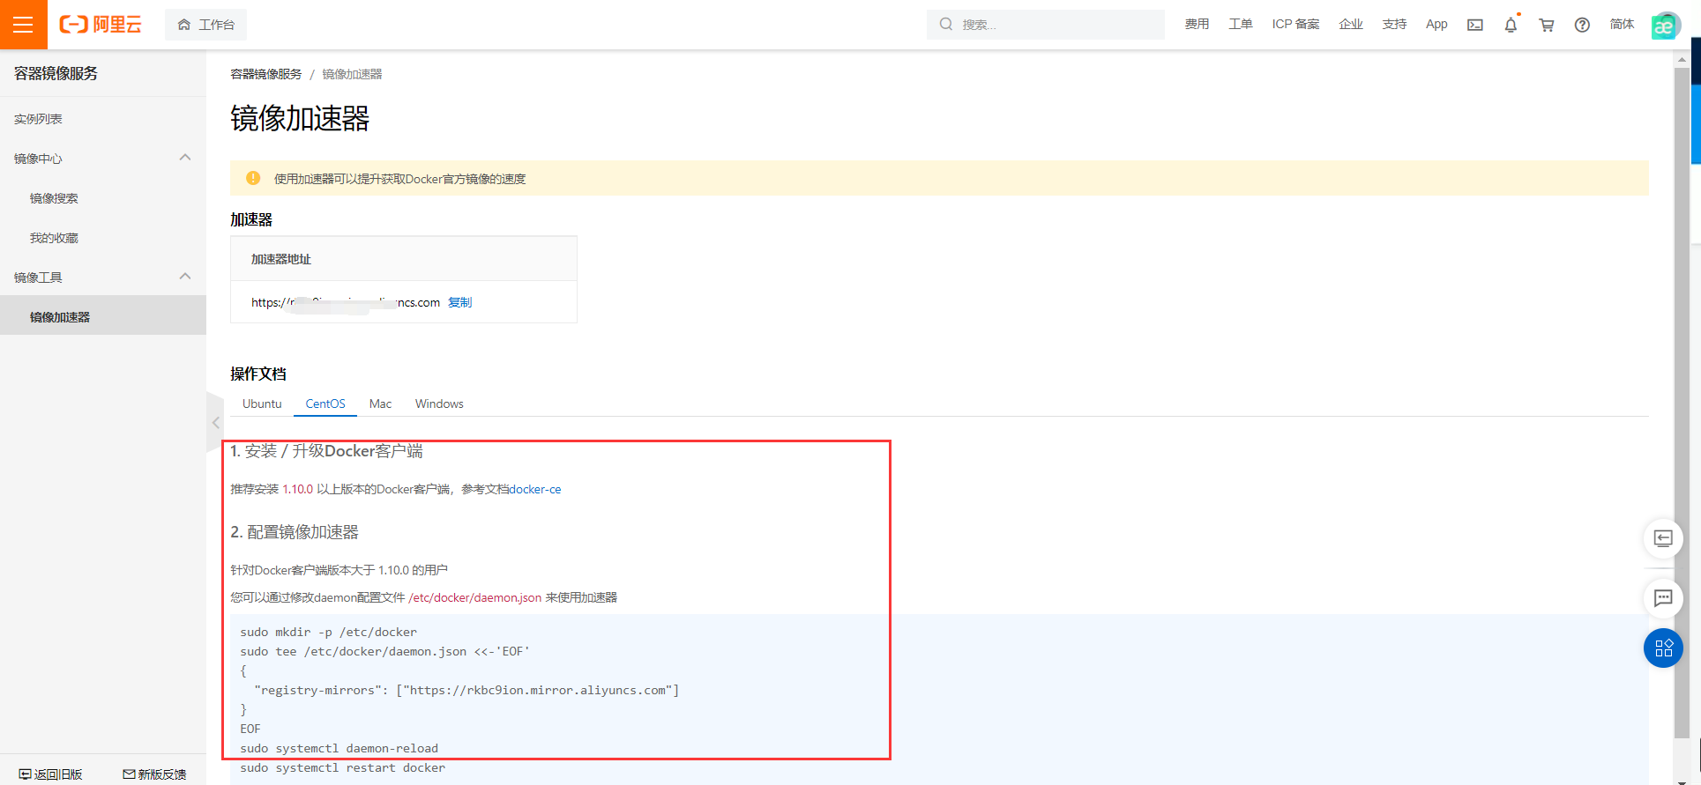Click 新版反馈 feedback button
Screen dimensions: 1701x785
155,774
